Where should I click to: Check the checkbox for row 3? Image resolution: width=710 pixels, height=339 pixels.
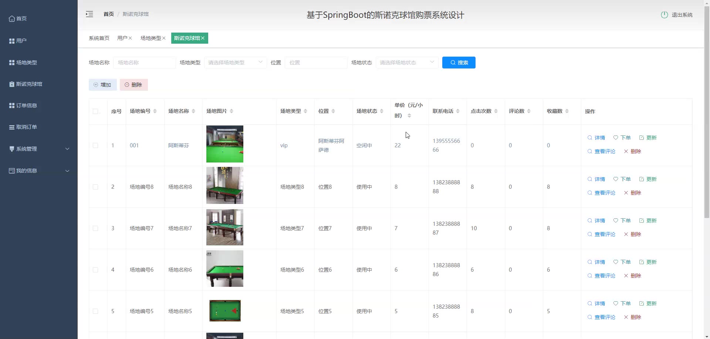[x=95, y=228]
